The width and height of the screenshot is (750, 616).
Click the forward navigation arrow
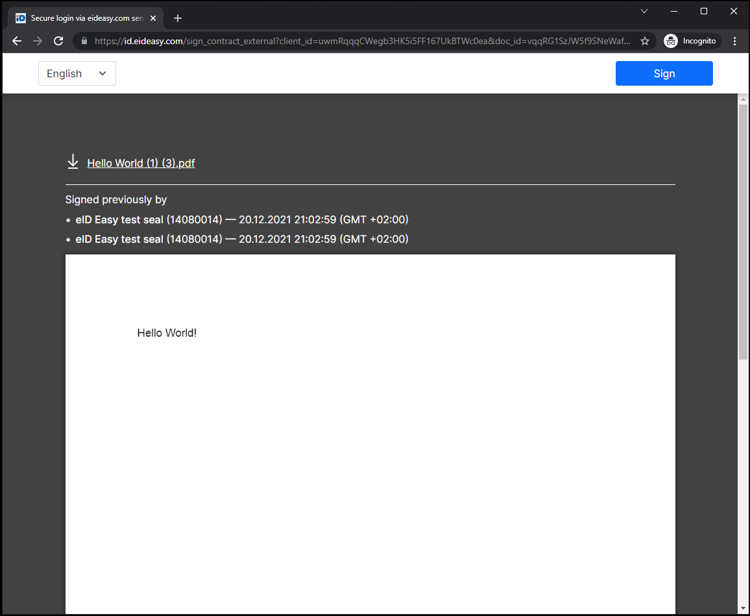(37, 40)
